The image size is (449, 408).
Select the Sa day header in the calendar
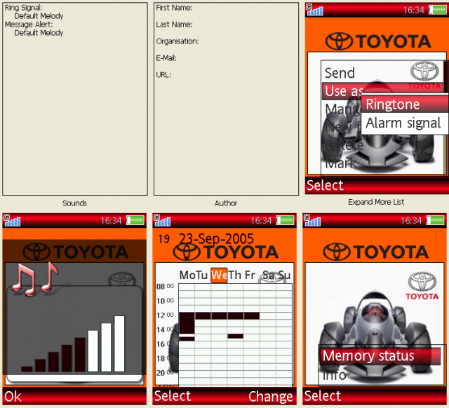(x=269, y=276)
